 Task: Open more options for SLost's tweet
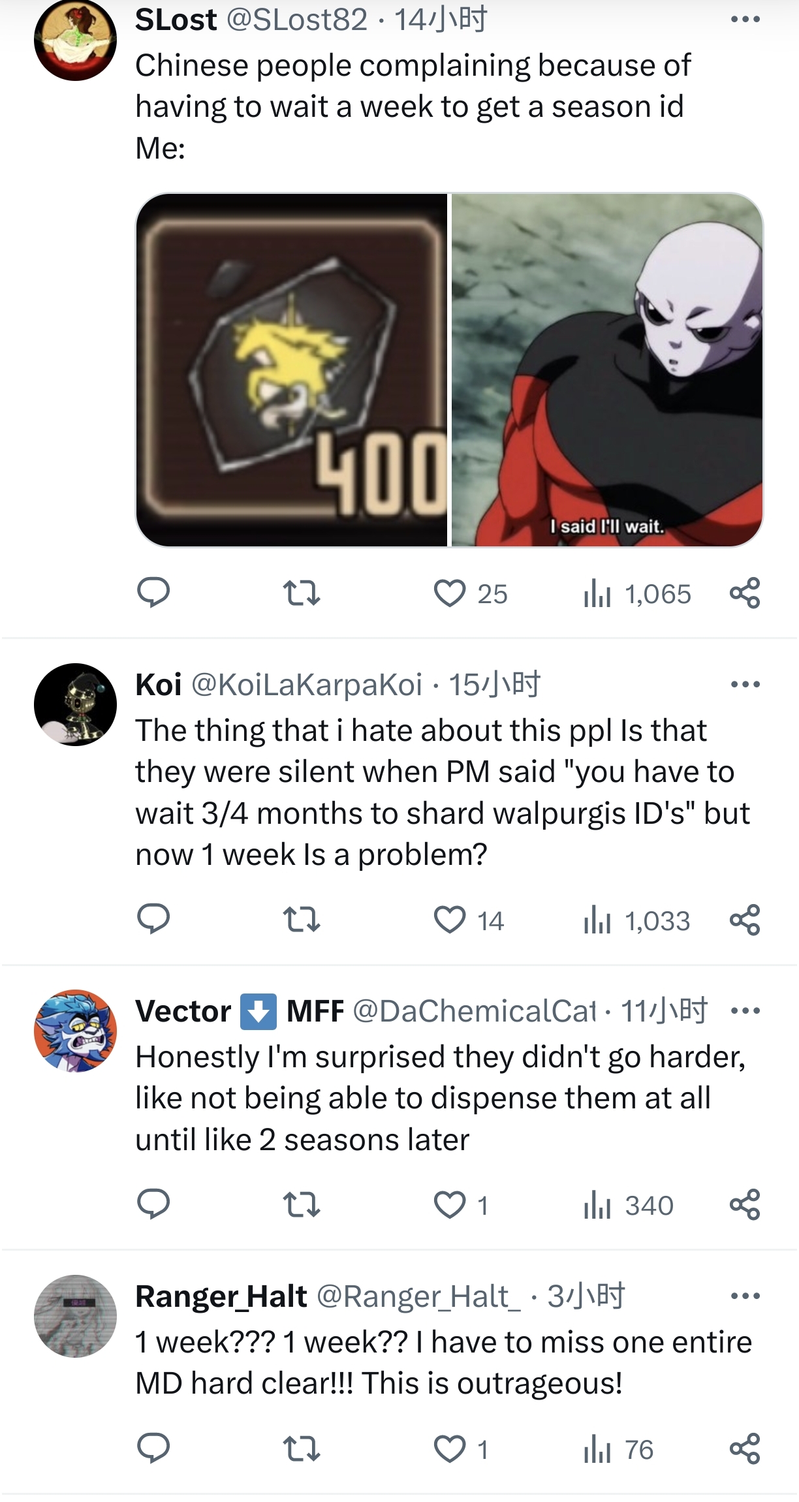pyautogui.click(x=745, y=20)
